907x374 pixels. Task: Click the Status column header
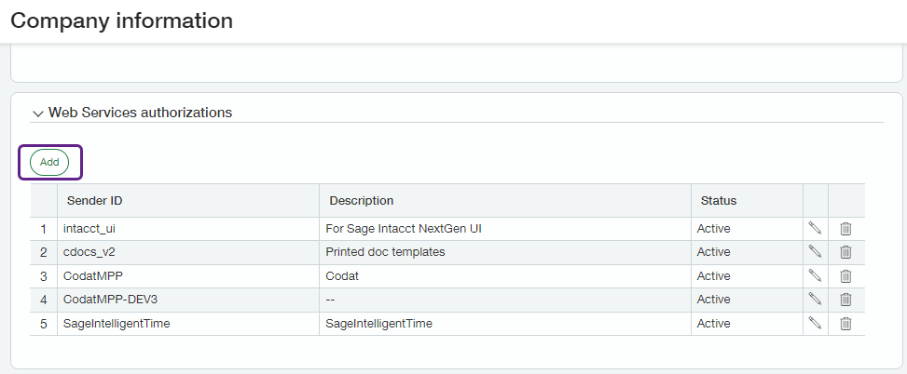click(x=719, y=201)
